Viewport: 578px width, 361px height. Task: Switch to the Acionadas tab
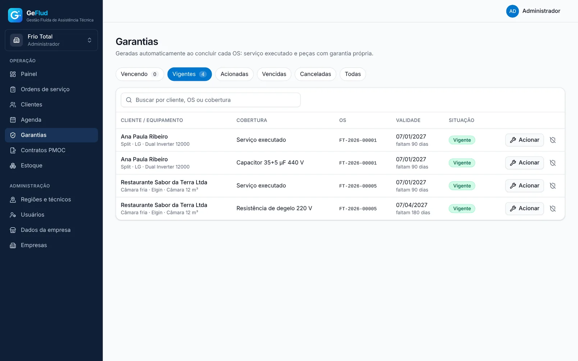tap(234, 74)
